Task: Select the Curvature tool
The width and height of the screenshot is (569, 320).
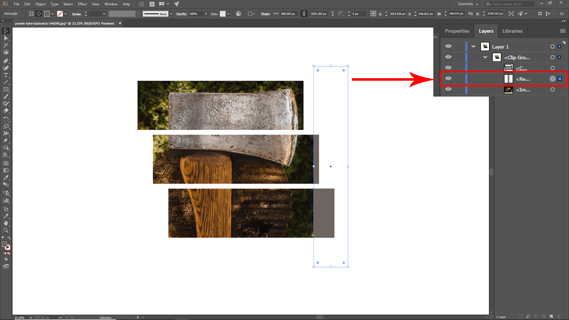Action: click(6, 68)
